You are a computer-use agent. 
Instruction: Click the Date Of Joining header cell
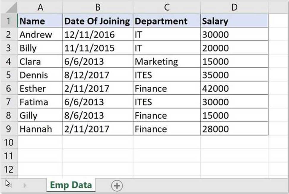coord(98,21)
